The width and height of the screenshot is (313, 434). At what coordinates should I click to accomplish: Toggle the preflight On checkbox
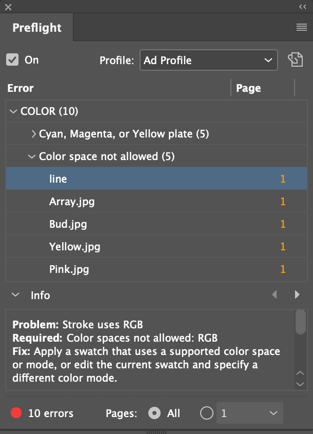(x=12, y=60)
